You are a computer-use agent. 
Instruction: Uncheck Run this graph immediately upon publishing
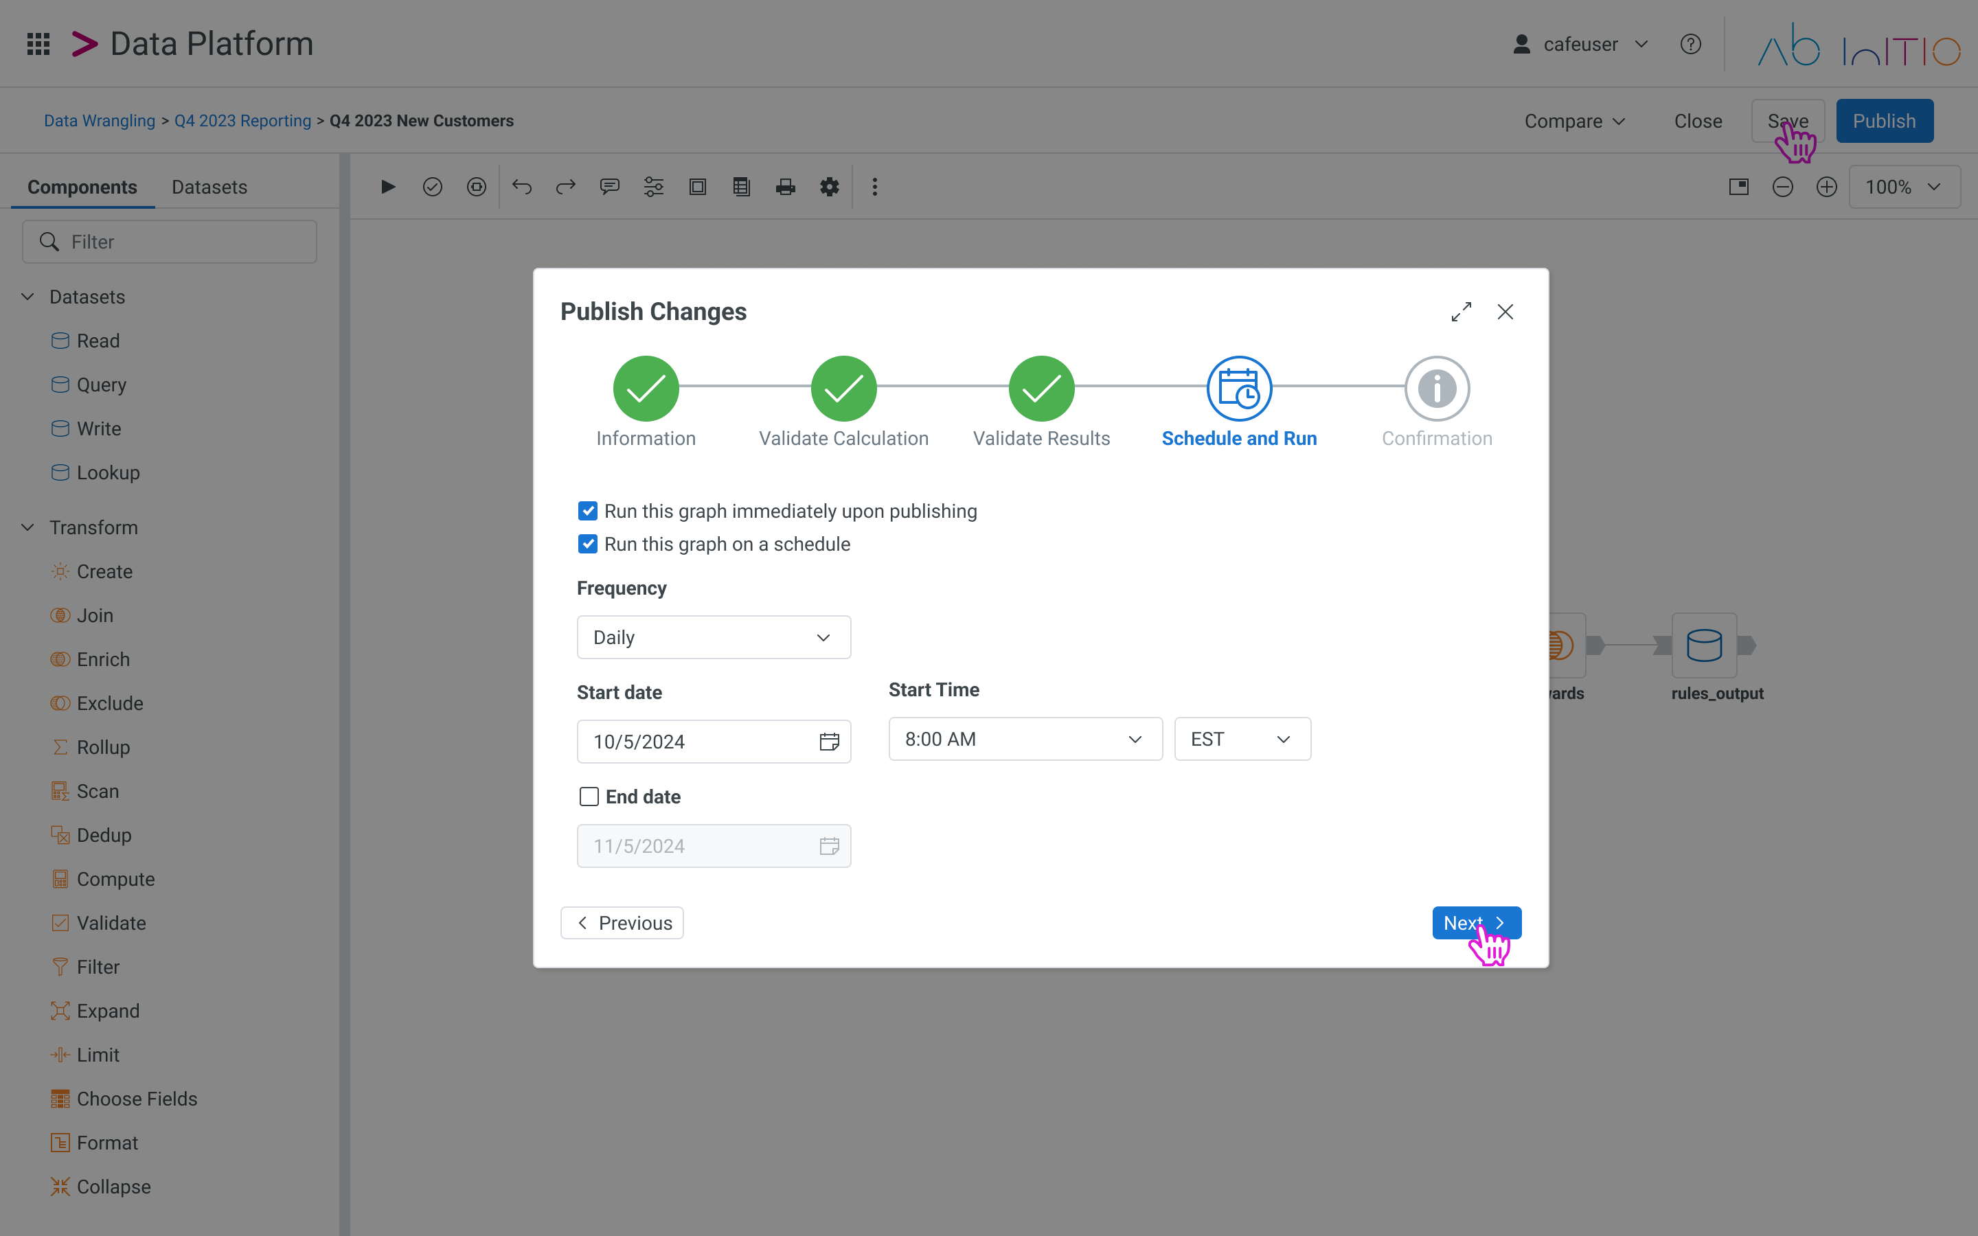(x=588, y=511)
